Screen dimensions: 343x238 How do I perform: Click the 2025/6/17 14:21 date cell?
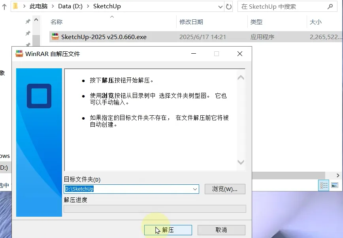click(203, 37)
